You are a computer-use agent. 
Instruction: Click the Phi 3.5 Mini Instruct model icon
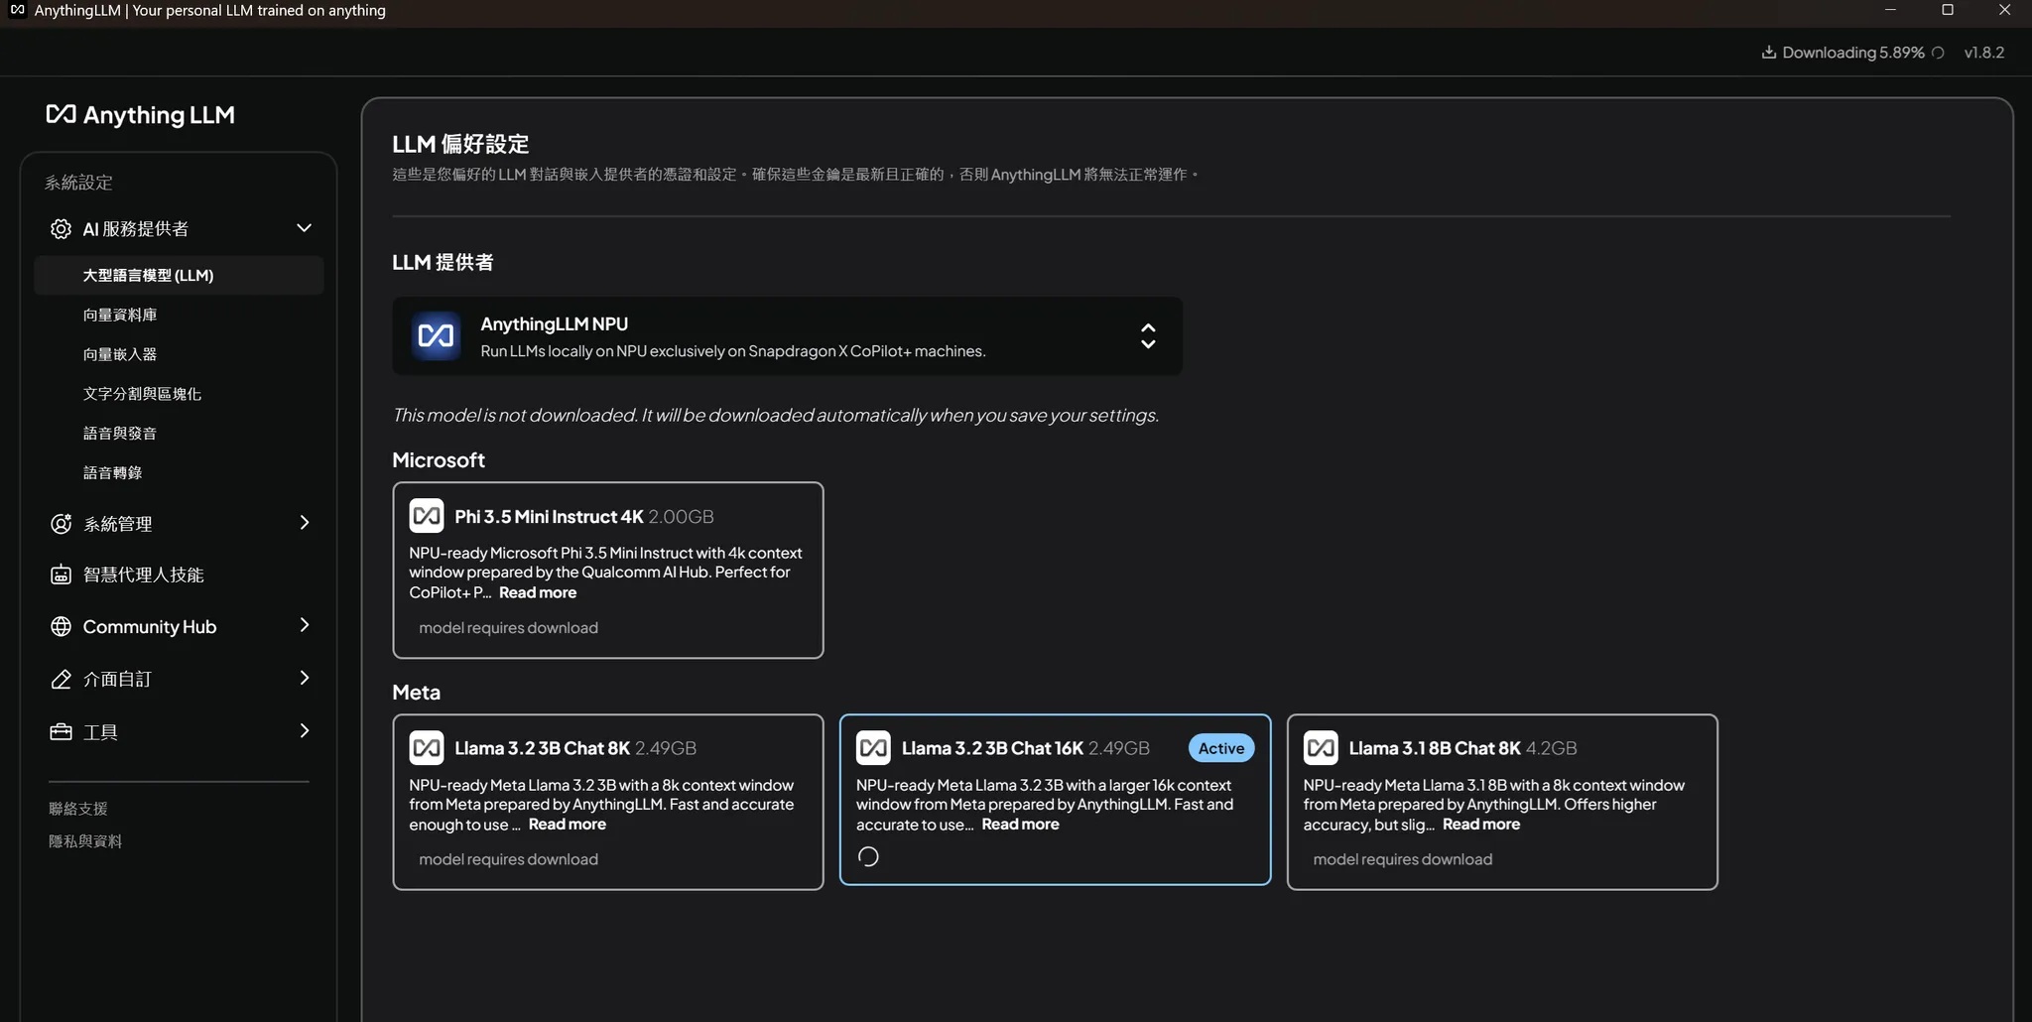pos(427,516)
